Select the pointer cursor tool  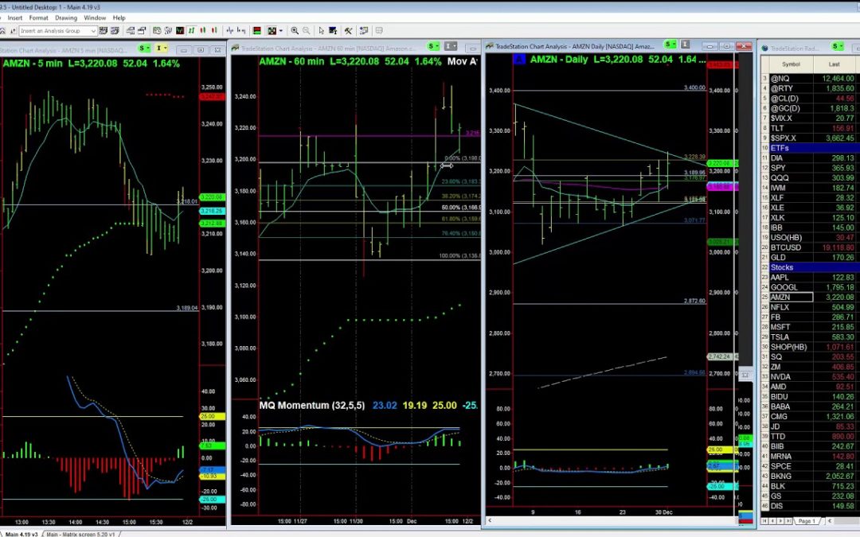click(x=322, y=31)
